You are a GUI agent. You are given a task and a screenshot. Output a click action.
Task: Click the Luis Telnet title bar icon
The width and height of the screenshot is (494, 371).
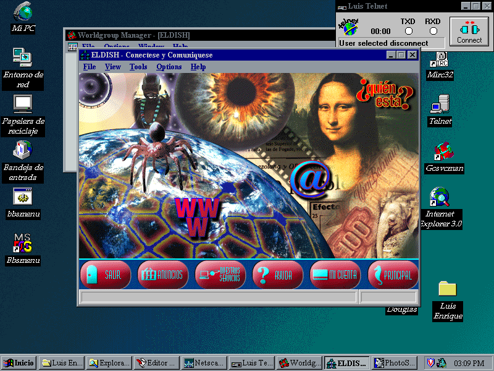(x=342, y=7)
